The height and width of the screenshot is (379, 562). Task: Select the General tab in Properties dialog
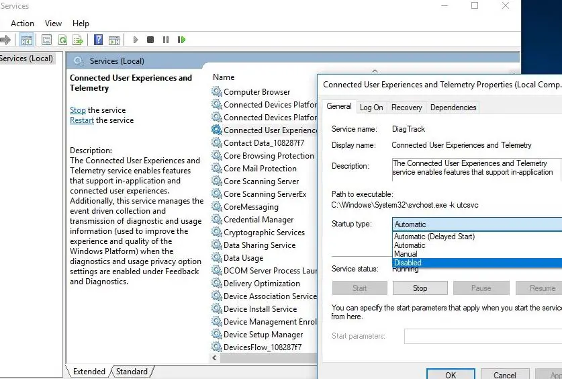(x=338, y=106)
